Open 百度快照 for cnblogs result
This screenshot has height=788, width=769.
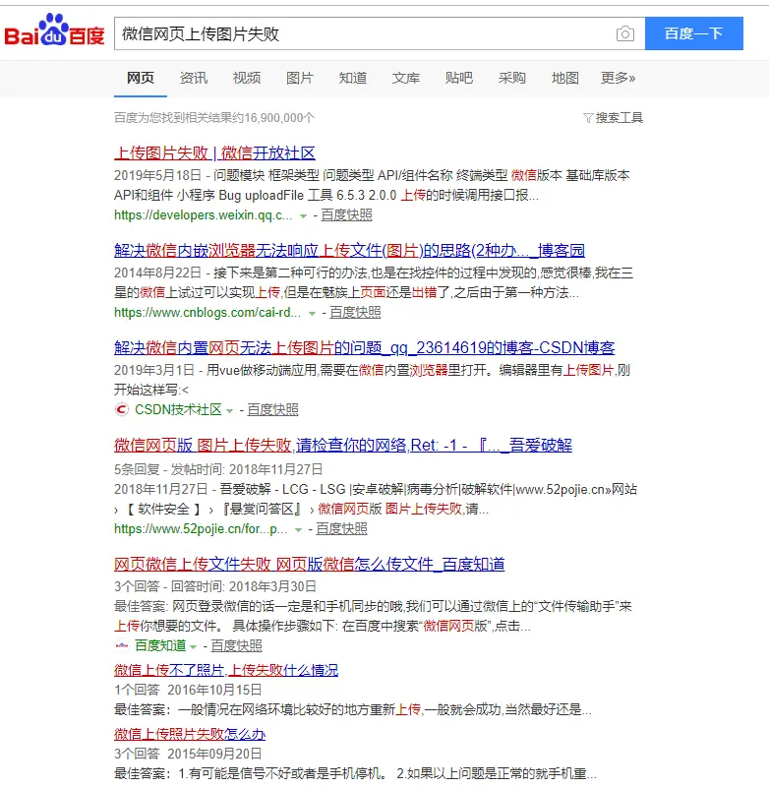(x=355, y=313)
